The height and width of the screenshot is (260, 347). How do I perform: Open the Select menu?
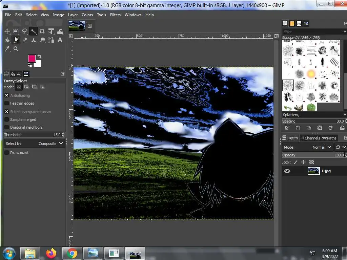pos(31,15)
